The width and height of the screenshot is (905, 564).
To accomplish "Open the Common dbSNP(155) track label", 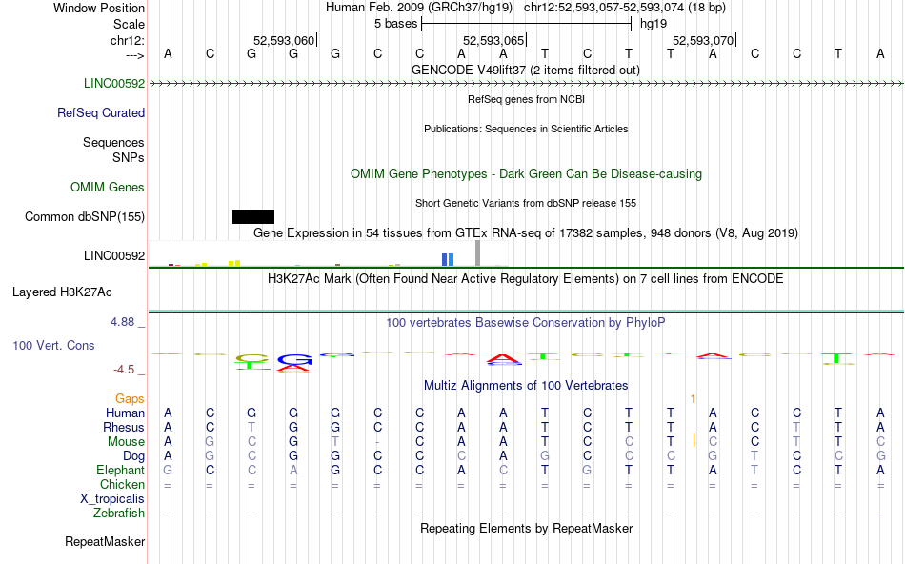I will (85, 216).
